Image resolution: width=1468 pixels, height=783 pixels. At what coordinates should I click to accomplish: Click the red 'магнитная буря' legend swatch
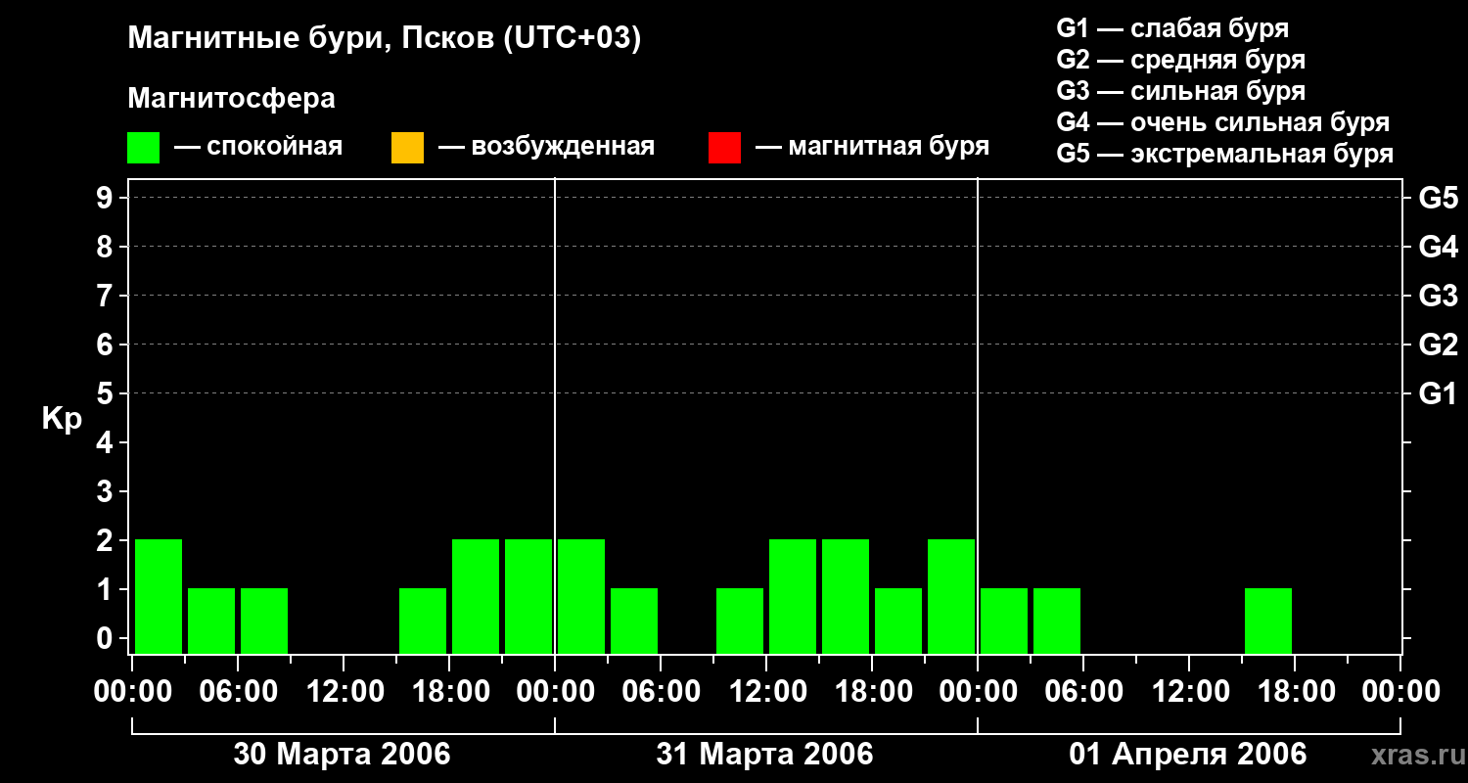(x=724, y=148)
